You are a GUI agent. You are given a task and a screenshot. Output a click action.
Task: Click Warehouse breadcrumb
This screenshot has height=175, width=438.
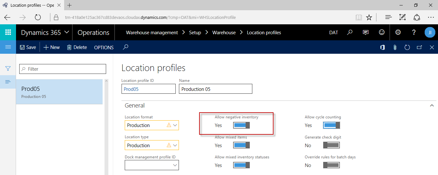(x=224, y=33)
